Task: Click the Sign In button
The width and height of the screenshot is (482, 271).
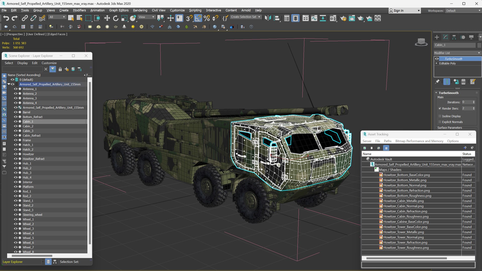Action: coord(398,11)
